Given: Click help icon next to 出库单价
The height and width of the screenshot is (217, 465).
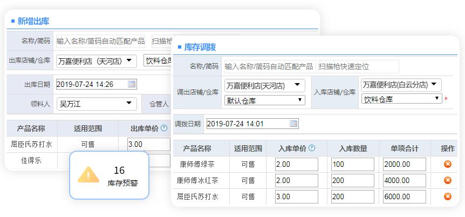Looking at the screenshot, I should (x=164, y=128).
